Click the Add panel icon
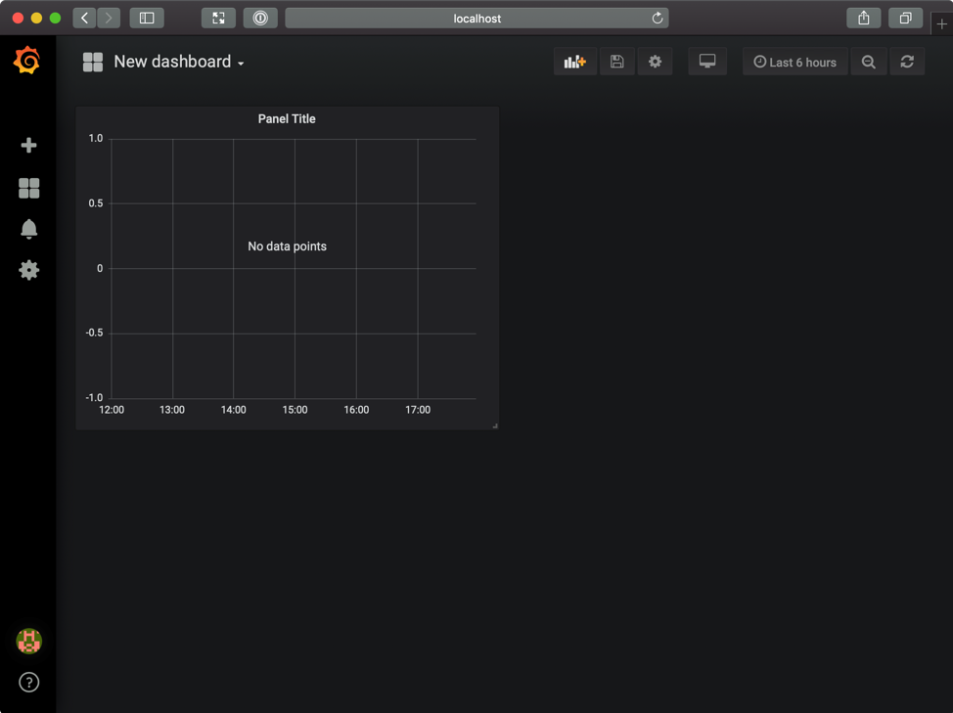953x713 pixels. (574, 62)
